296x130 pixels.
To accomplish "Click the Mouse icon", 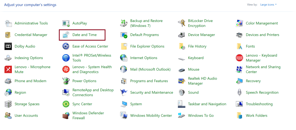I will [182, 70].
